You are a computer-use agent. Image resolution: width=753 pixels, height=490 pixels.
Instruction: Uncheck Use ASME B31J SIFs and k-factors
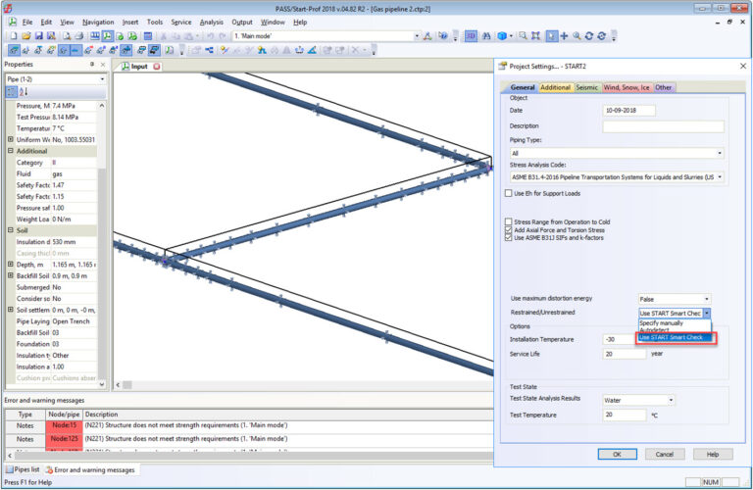click(508, 237)
